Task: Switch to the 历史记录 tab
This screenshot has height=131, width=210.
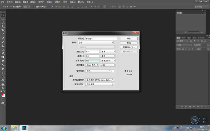Action: point(201,38)
